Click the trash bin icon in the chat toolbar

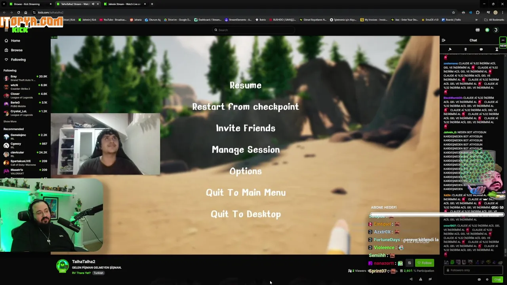[465, 49]
